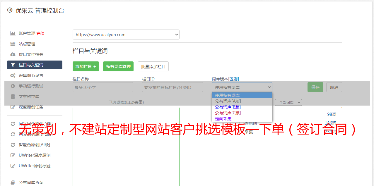Click the refresh icon for 同义词伪原创[1版]
374x186 pixels.
13,124
